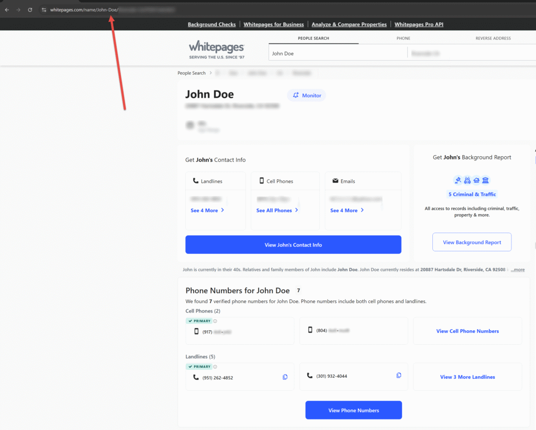Click the 5 Criminal & Traffic badge
The image size is (536, 430).
[472, 194]
